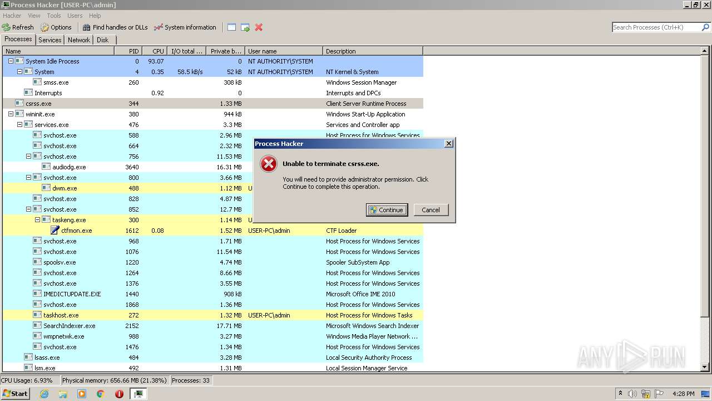Select the wmpnetwk.exe process row

[213, 336]
